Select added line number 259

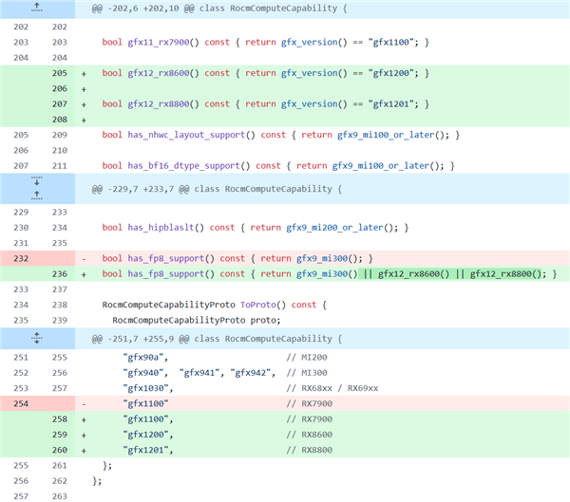pos(60,435)
